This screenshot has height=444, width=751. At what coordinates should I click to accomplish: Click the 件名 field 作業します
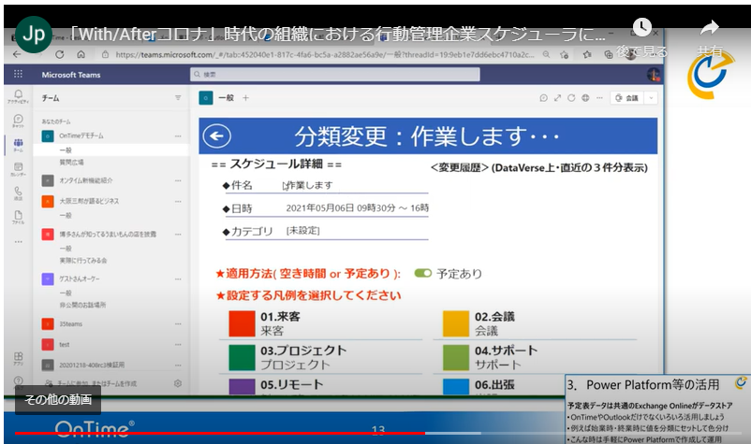[309, 185]
